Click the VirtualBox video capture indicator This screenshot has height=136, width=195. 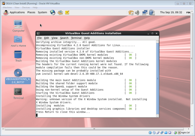click(x=170, y=132)
